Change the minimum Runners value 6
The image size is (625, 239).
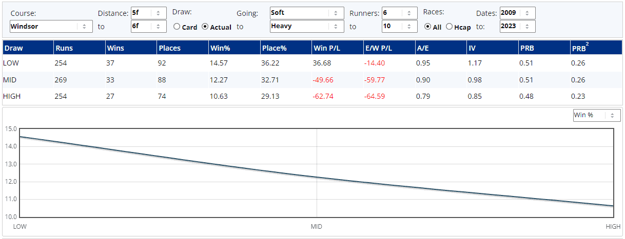coord(399,13)
